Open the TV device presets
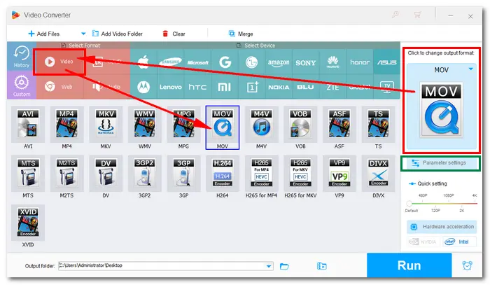Screen dimensions: 490x285 pyautogui.click(x=386, y=87)
